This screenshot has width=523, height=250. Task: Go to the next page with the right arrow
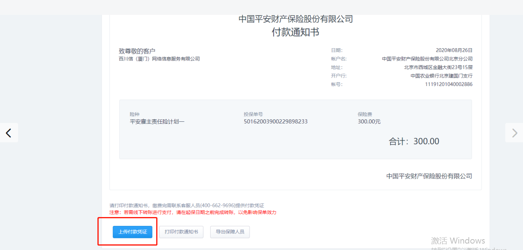tap(514, 133)
